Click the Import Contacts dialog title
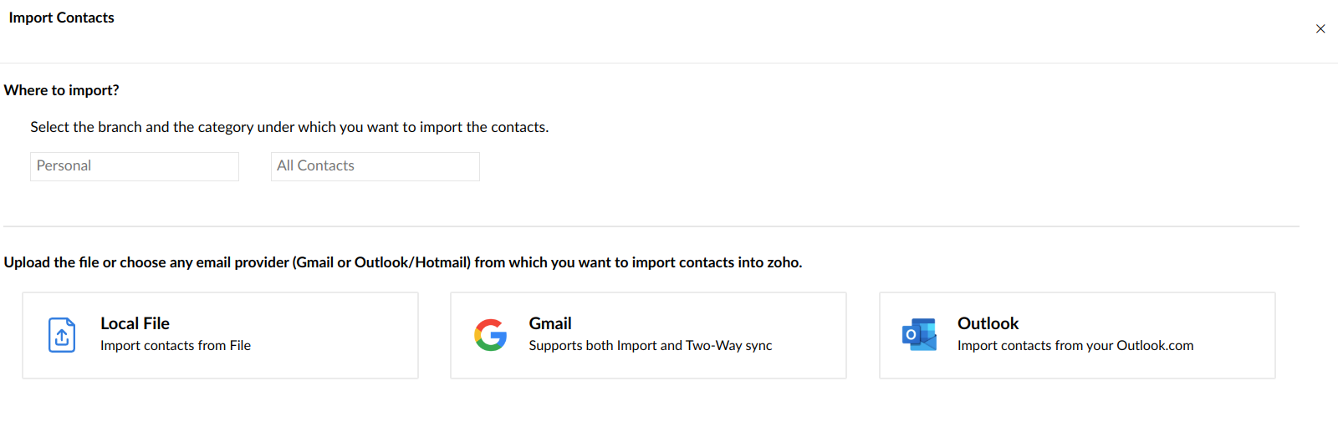Image resolution: width=1338 pixels, height=447 pixels. (61, 18)
